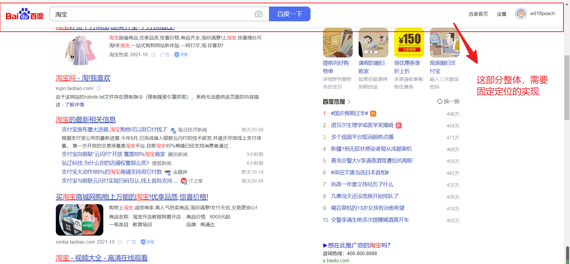Open hot search #国庆假期过半#
This screenshot has height=264, width=570.
[349, 113]
